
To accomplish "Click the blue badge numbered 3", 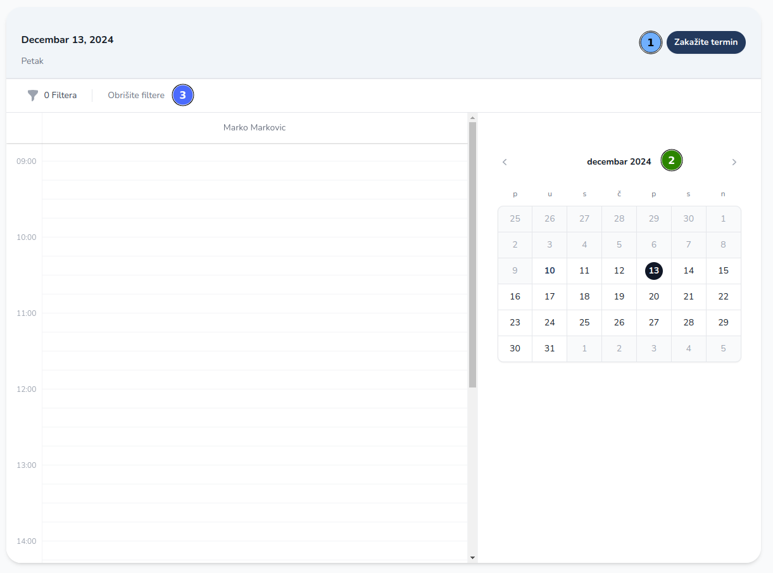I will (x=183, y=95).
